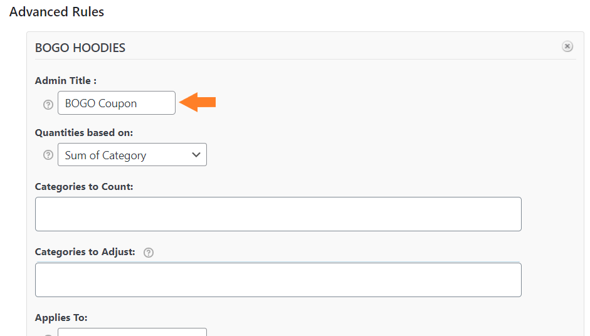Remove the BOGO HOODIES rule via X icon

(567, 46)
